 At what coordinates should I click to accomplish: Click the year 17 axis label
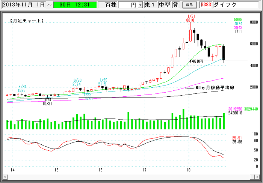click(x=145, y=170)
